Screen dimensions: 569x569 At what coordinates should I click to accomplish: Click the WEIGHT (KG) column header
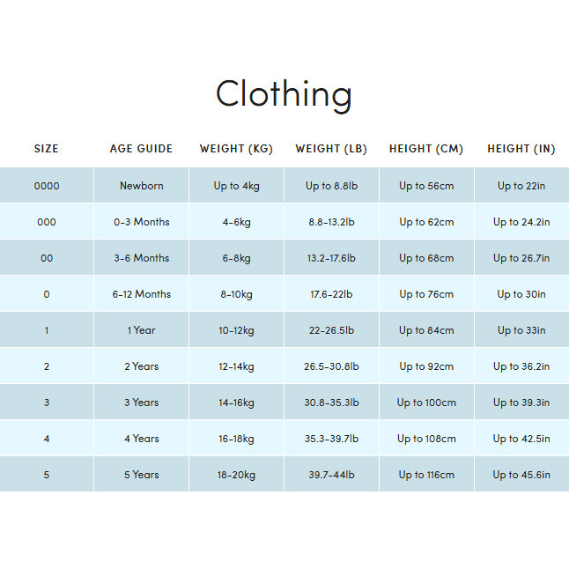coord(236,149)
